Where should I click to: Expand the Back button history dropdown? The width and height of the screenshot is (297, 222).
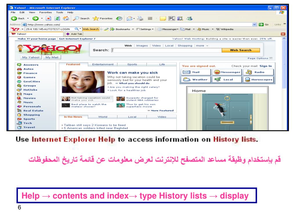(28, 18)
